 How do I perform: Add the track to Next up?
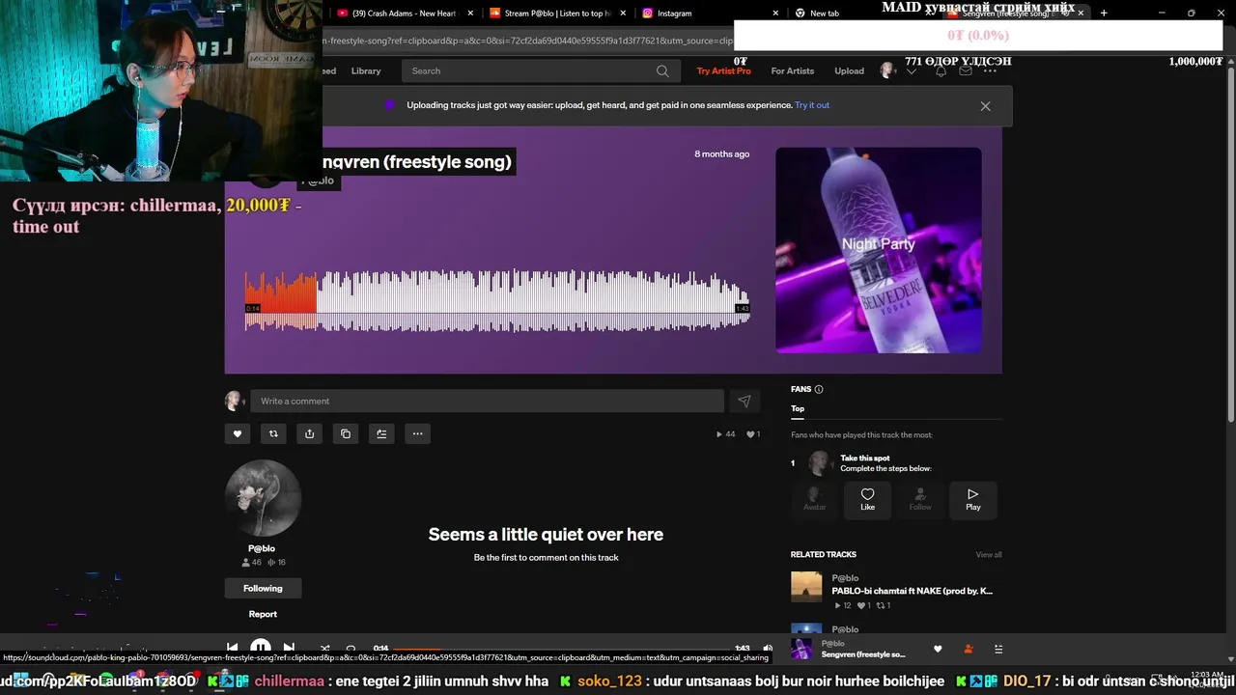[x=381, y=433]
